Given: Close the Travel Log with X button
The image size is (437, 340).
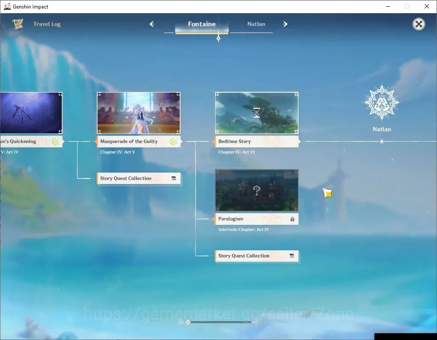Looking at the screenshot, I should (419, 24).
